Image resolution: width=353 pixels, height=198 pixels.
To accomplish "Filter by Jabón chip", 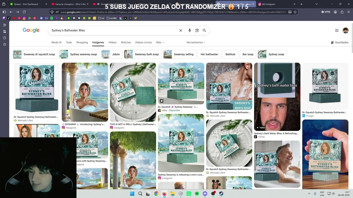I will [x=112, y=54].
